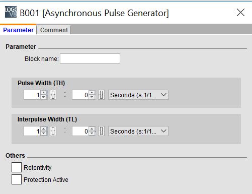Image resolution: width=252 pixels, height=194 pixels.
Task: Switch to the Comment tab
Action: (x=54, y=30)
